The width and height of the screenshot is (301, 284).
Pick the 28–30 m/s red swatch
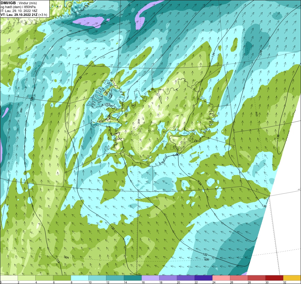(x=257, y=278)
